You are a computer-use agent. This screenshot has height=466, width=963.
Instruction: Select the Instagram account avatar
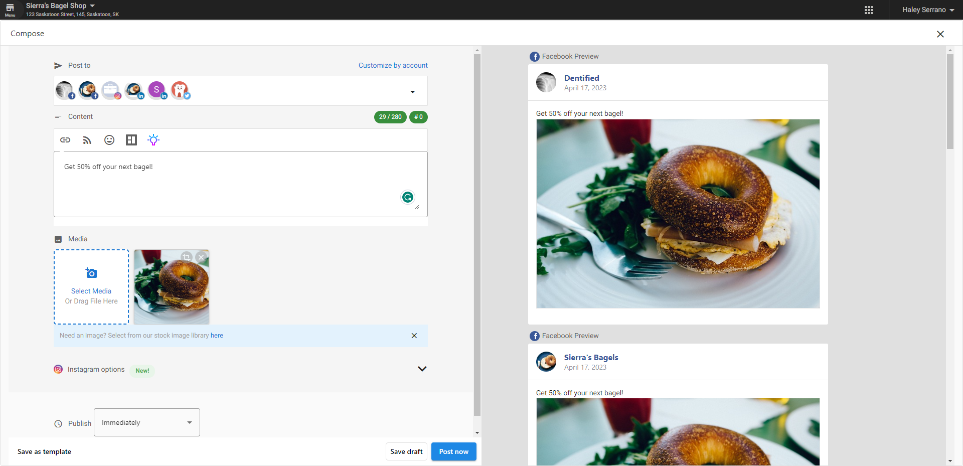click(x=111, y=90)
